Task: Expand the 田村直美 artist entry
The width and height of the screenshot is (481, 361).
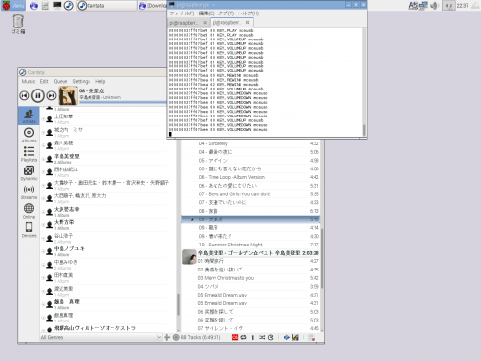Action: [x=43, y=278]
